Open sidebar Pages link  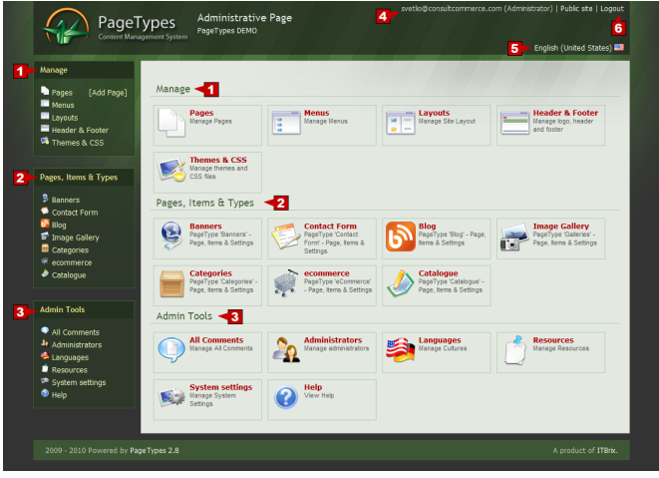62,93
